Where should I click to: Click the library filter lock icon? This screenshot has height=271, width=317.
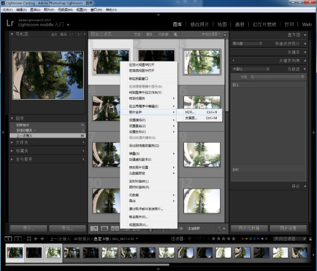(225, 34)
